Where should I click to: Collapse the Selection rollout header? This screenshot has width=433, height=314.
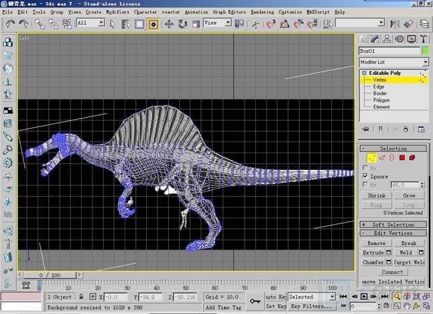tap(393, 149)
